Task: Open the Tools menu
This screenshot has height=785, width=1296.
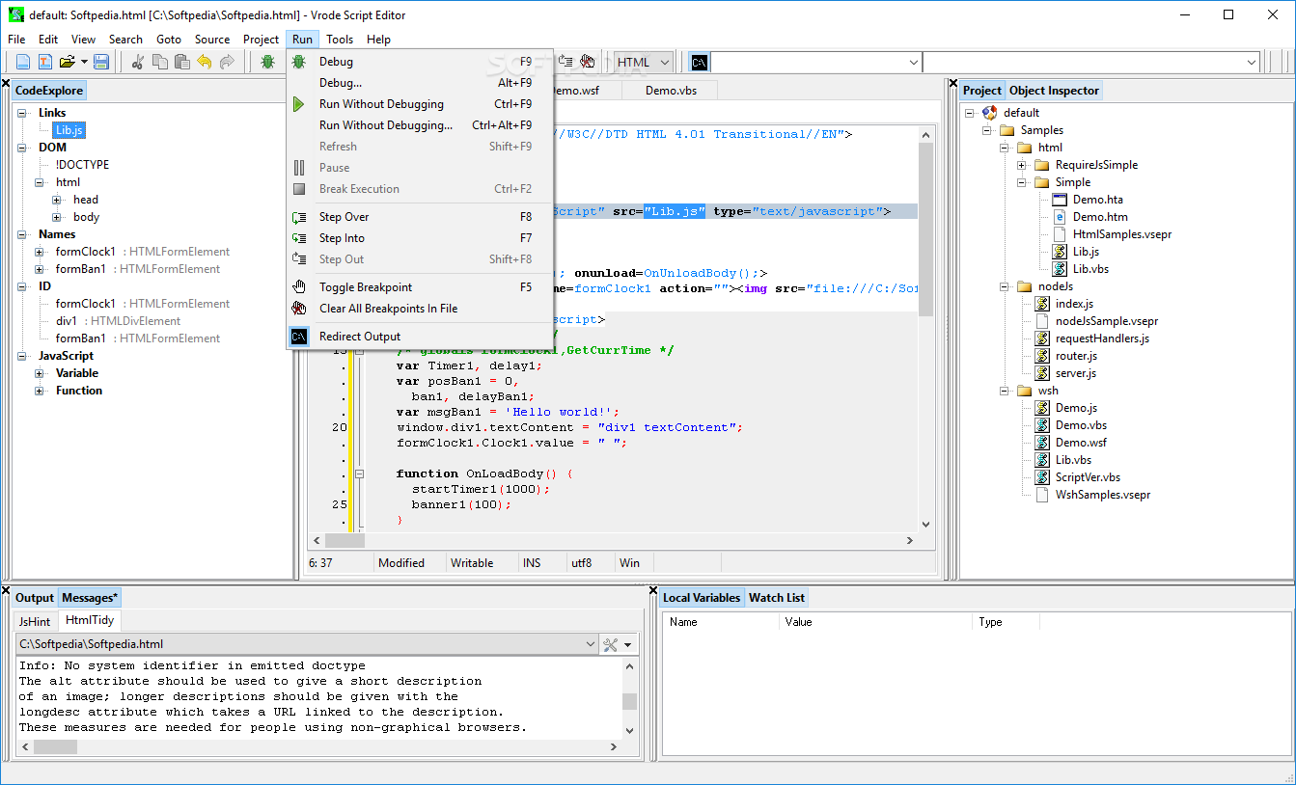Action: tap(340, 40)
